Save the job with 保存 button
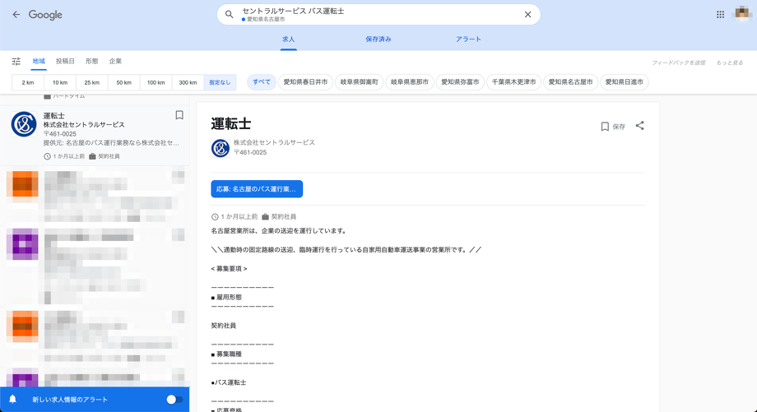The width and height of the screenshot is (757, 412). tap(613, 127)
